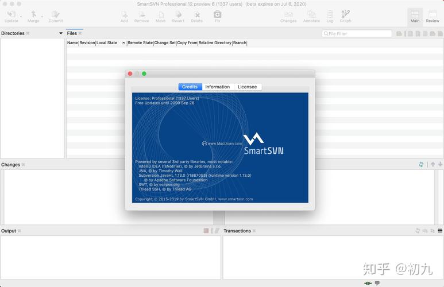The height and width of the screenshot is (287, 444).
Task: Sort by the Copy From column header
Action: 187,42
